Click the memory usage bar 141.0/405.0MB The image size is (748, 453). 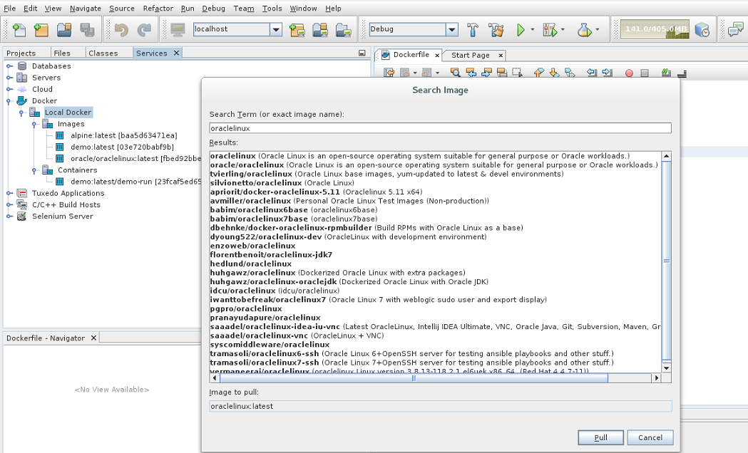click(655, 29)
